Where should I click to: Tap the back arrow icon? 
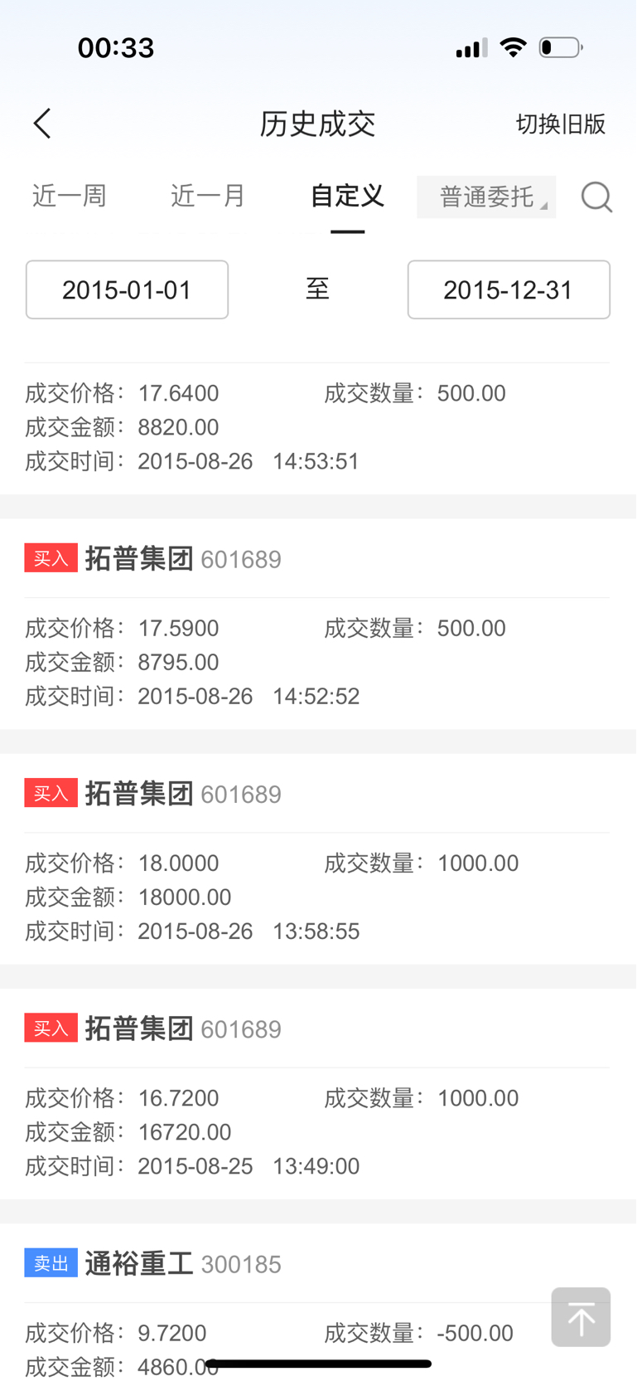click(42, 124)
